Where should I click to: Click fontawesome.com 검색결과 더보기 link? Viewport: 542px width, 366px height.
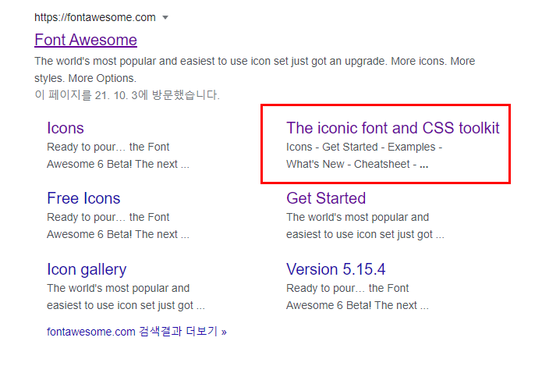(137, 332)
